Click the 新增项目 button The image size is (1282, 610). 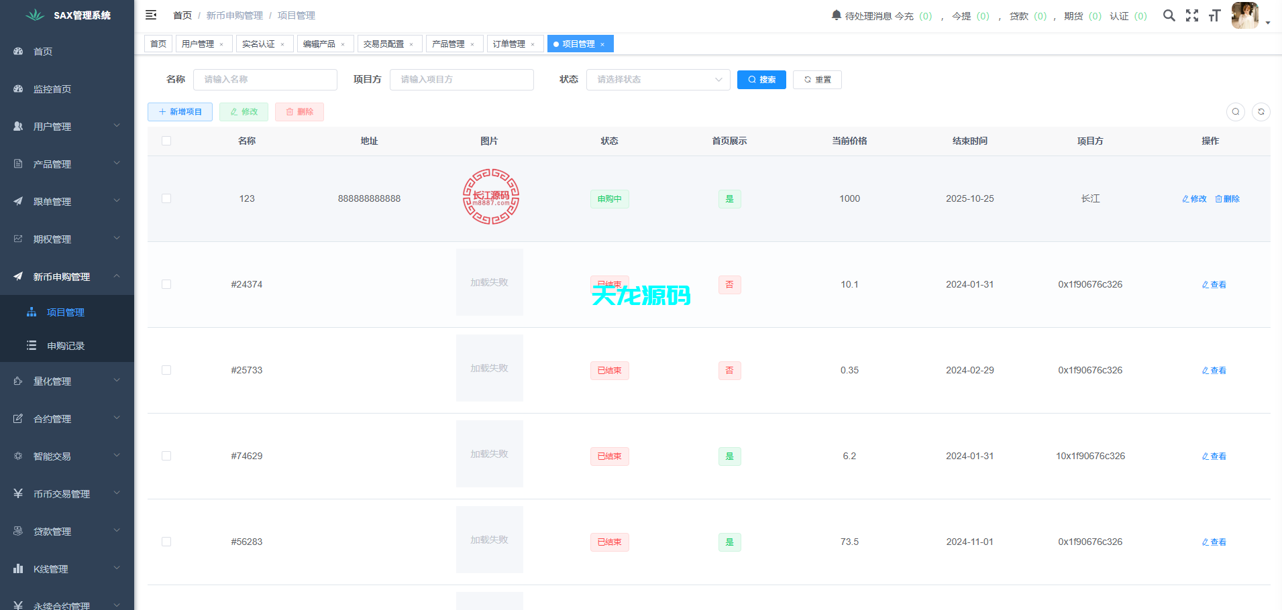[x=180, y=112]
